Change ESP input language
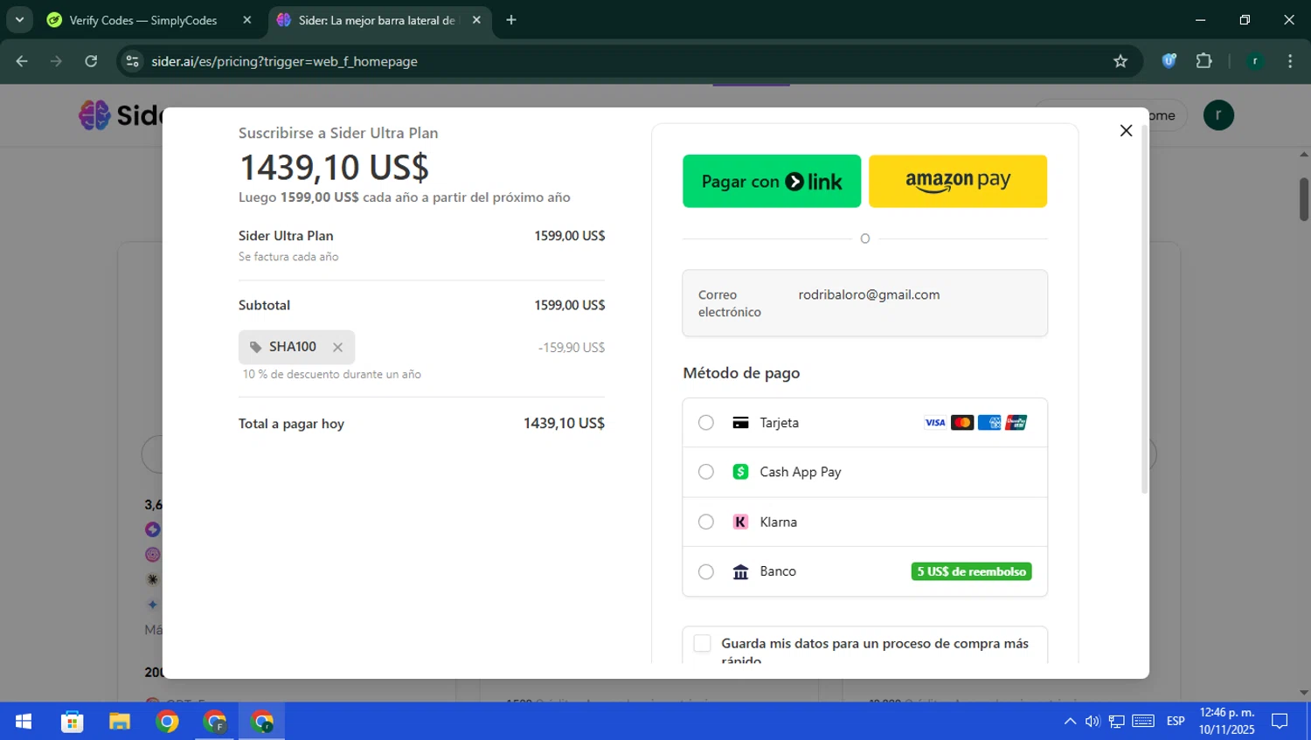This screenshot has height=740, width=1311. pos(1176,722)
